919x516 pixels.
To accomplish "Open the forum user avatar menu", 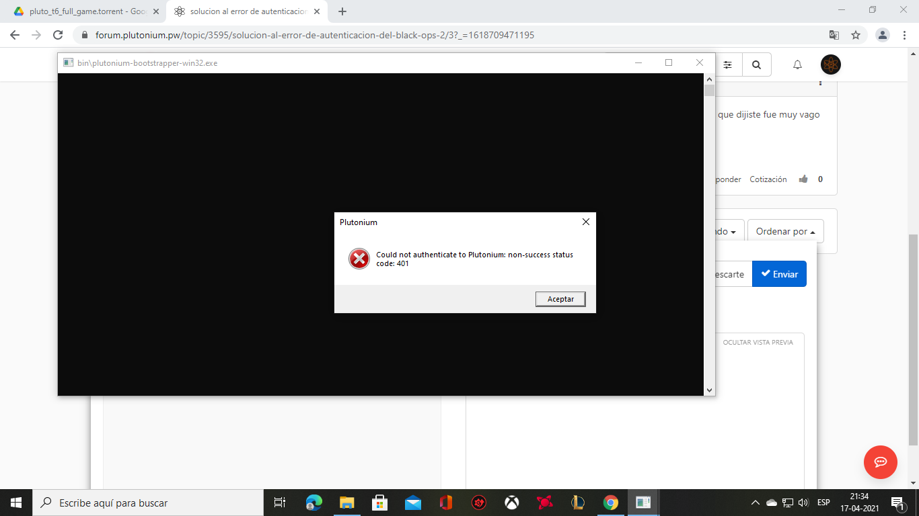I will (x=830, y=64).
